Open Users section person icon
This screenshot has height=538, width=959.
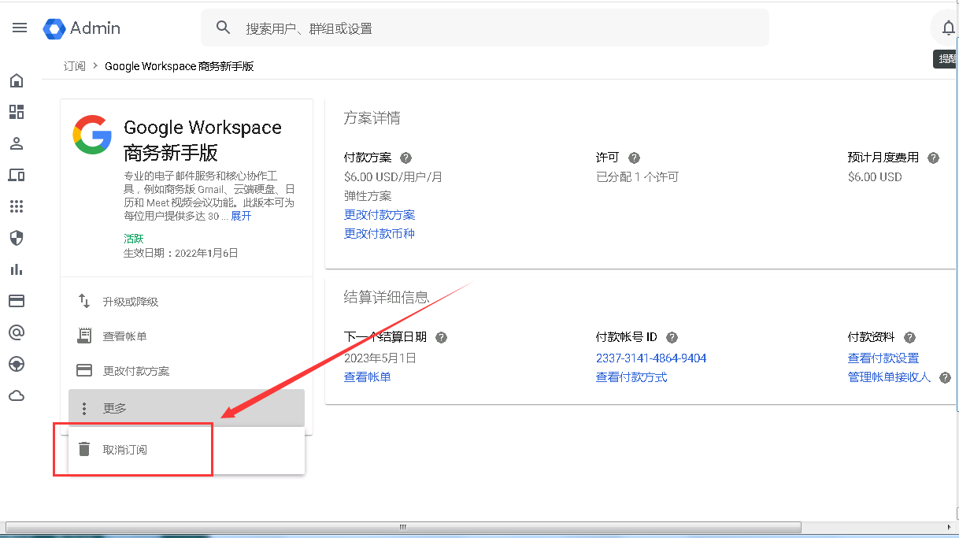point(17,143)
